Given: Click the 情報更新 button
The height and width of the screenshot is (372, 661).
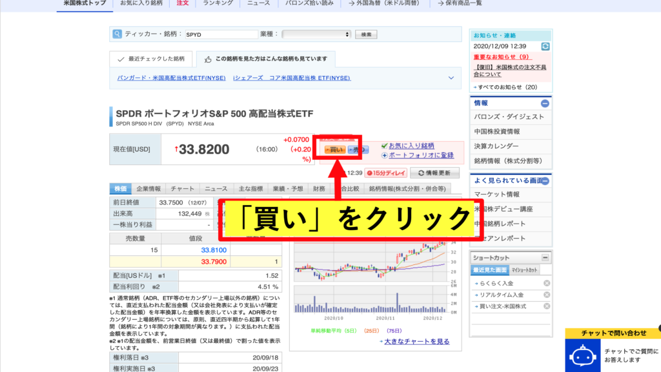Looking at the screenshot, I should pyautogui.click(x=434, y=173).
